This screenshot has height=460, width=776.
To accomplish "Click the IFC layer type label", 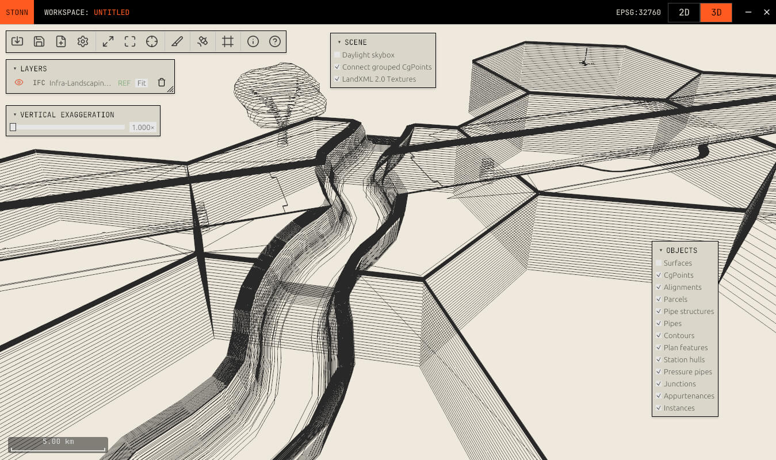I will pos(39,83).
